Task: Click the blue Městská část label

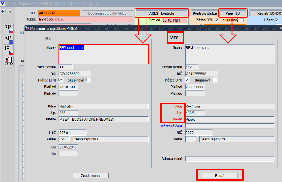Action: pyautogui.click(x=171, y=126)
